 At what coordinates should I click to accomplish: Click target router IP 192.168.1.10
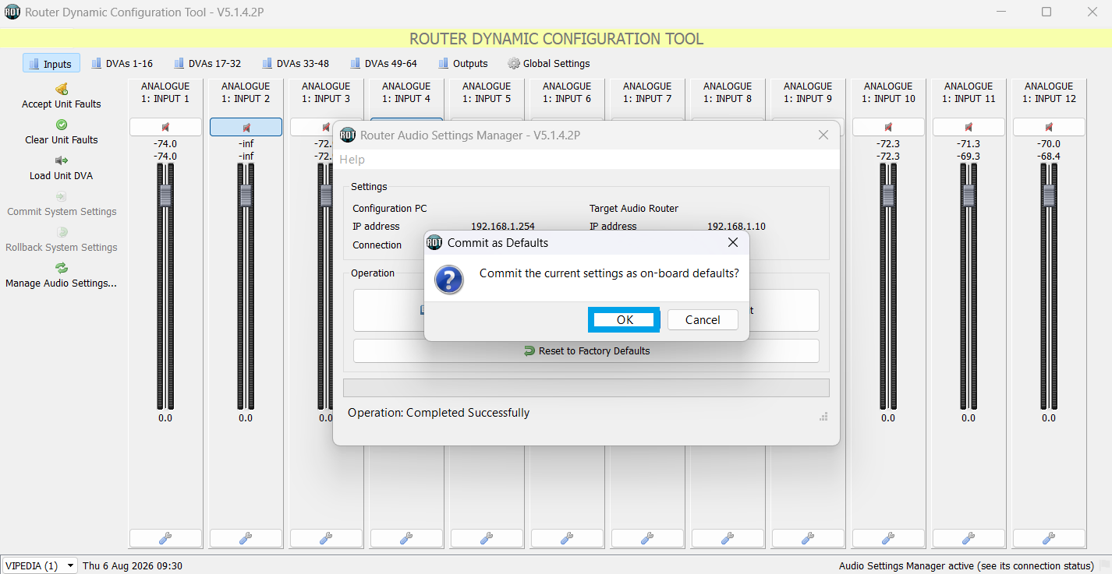(736, 226)
